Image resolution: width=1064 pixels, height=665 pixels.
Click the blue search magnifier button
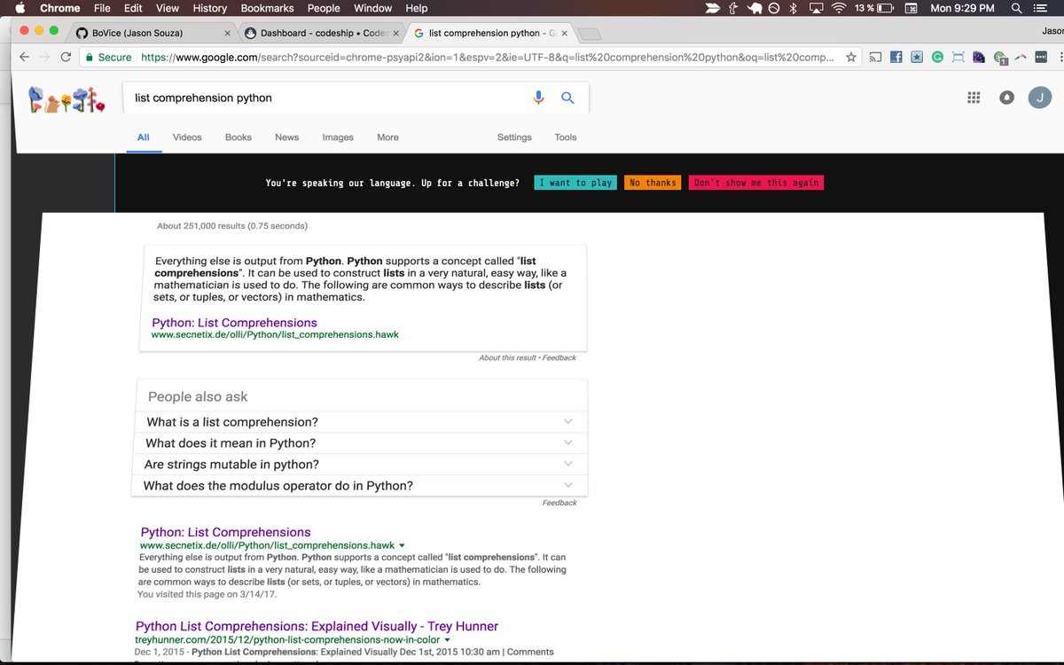(568, 98)
